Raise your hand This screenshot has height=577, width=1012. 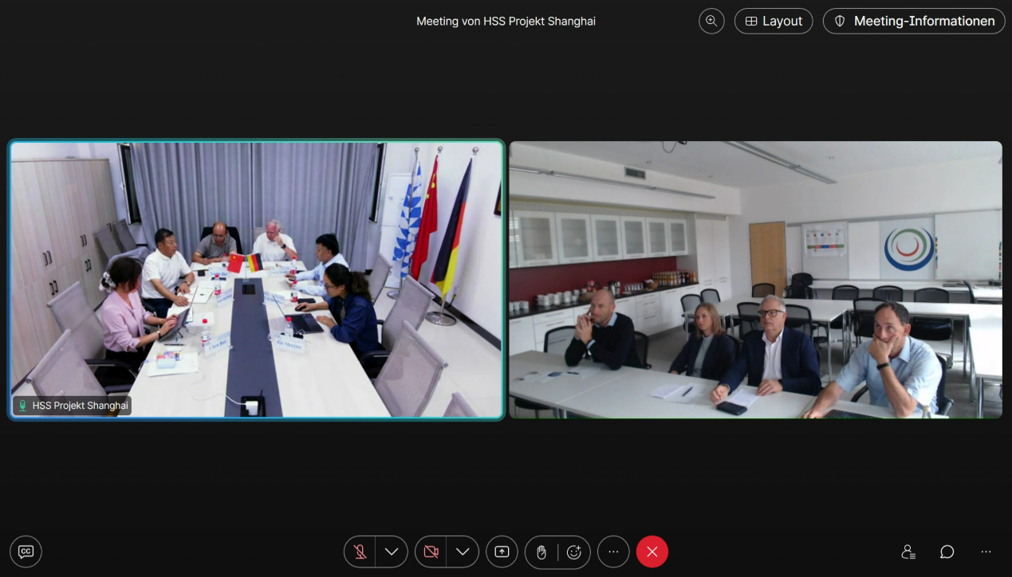coord(541,551)
